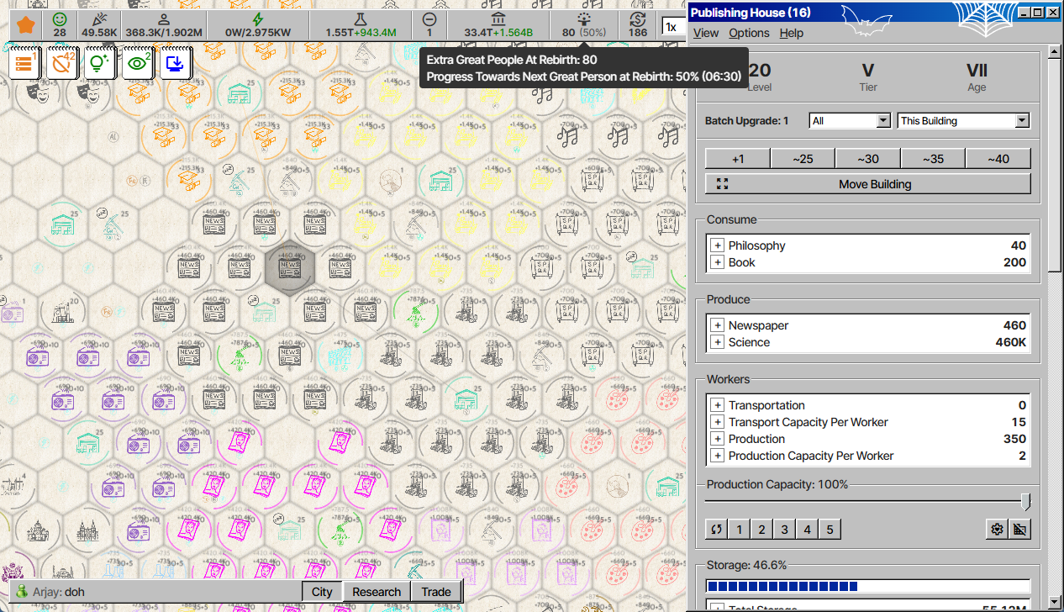Switch to the Research tab
The image size is (1064, 612).
[376, 592]
